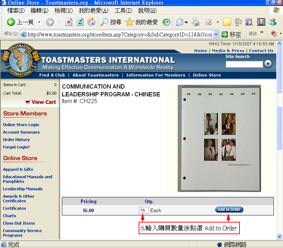
Task: Click the Add to Order button
Action: [229, 210]
